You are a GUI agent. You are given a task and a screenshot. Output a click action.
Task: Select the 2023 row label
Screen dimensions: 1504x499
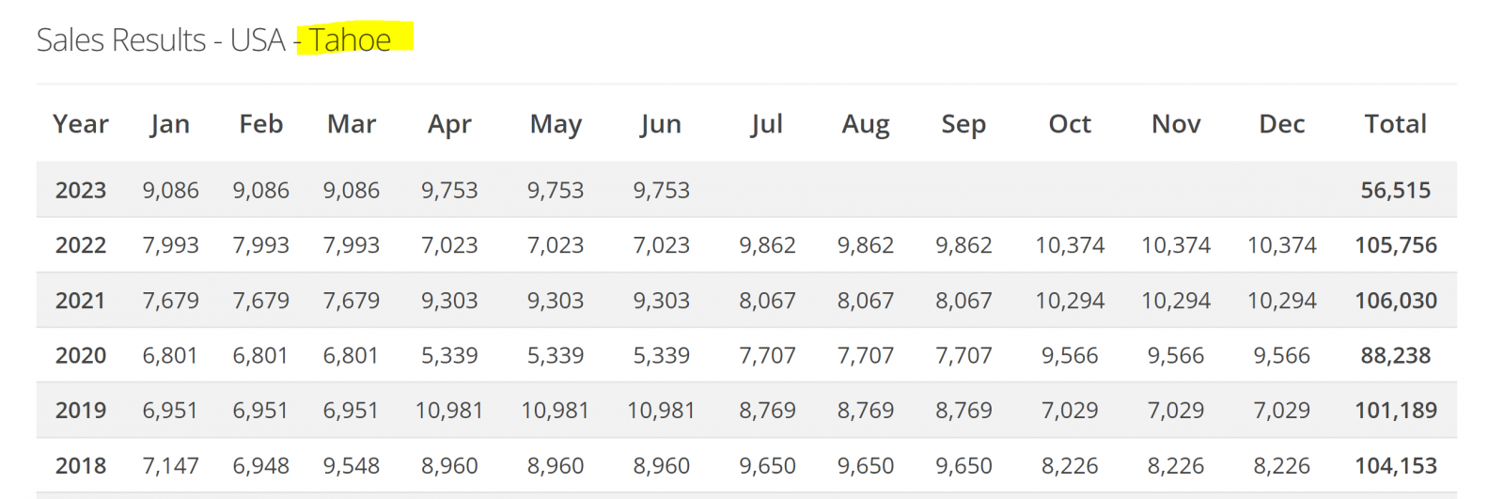(x=81, y=190)
